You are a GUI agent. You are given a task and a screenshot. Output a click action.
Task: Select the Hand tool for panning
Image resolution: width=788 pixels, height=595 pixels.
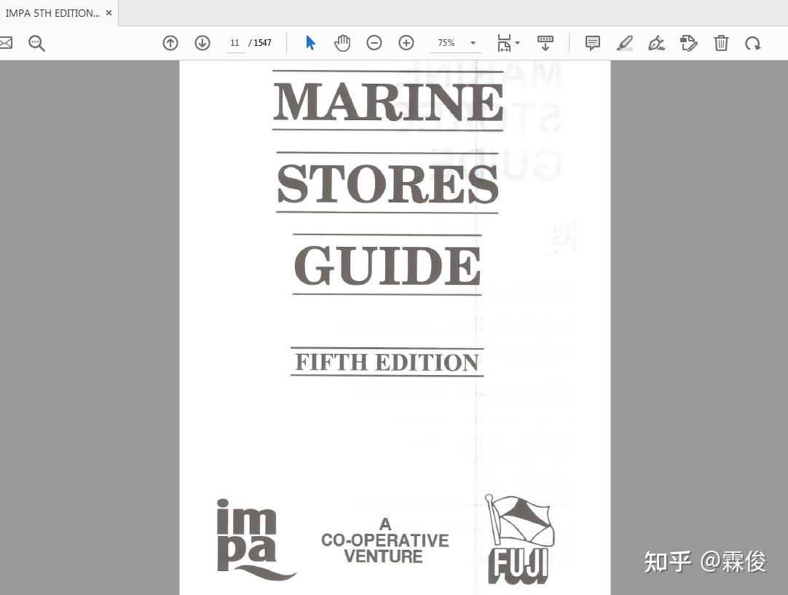pos(342,43)
